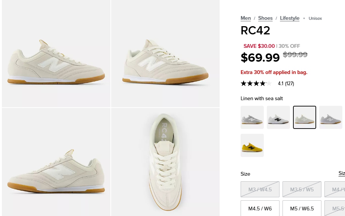Select the yellow shoe color swatch
345x216 pixels.
pos(252,145)
